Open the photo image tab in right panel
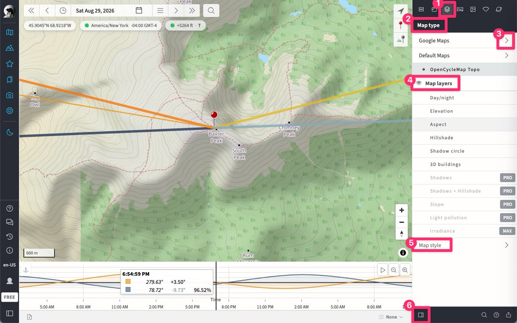 473,9
